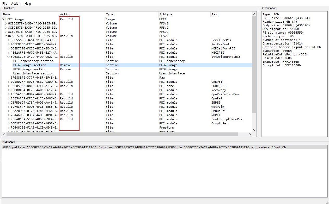Click 'Full size: 6A864h' in Information
This screenshot has width=329, height=204.
tap(286, 18)
